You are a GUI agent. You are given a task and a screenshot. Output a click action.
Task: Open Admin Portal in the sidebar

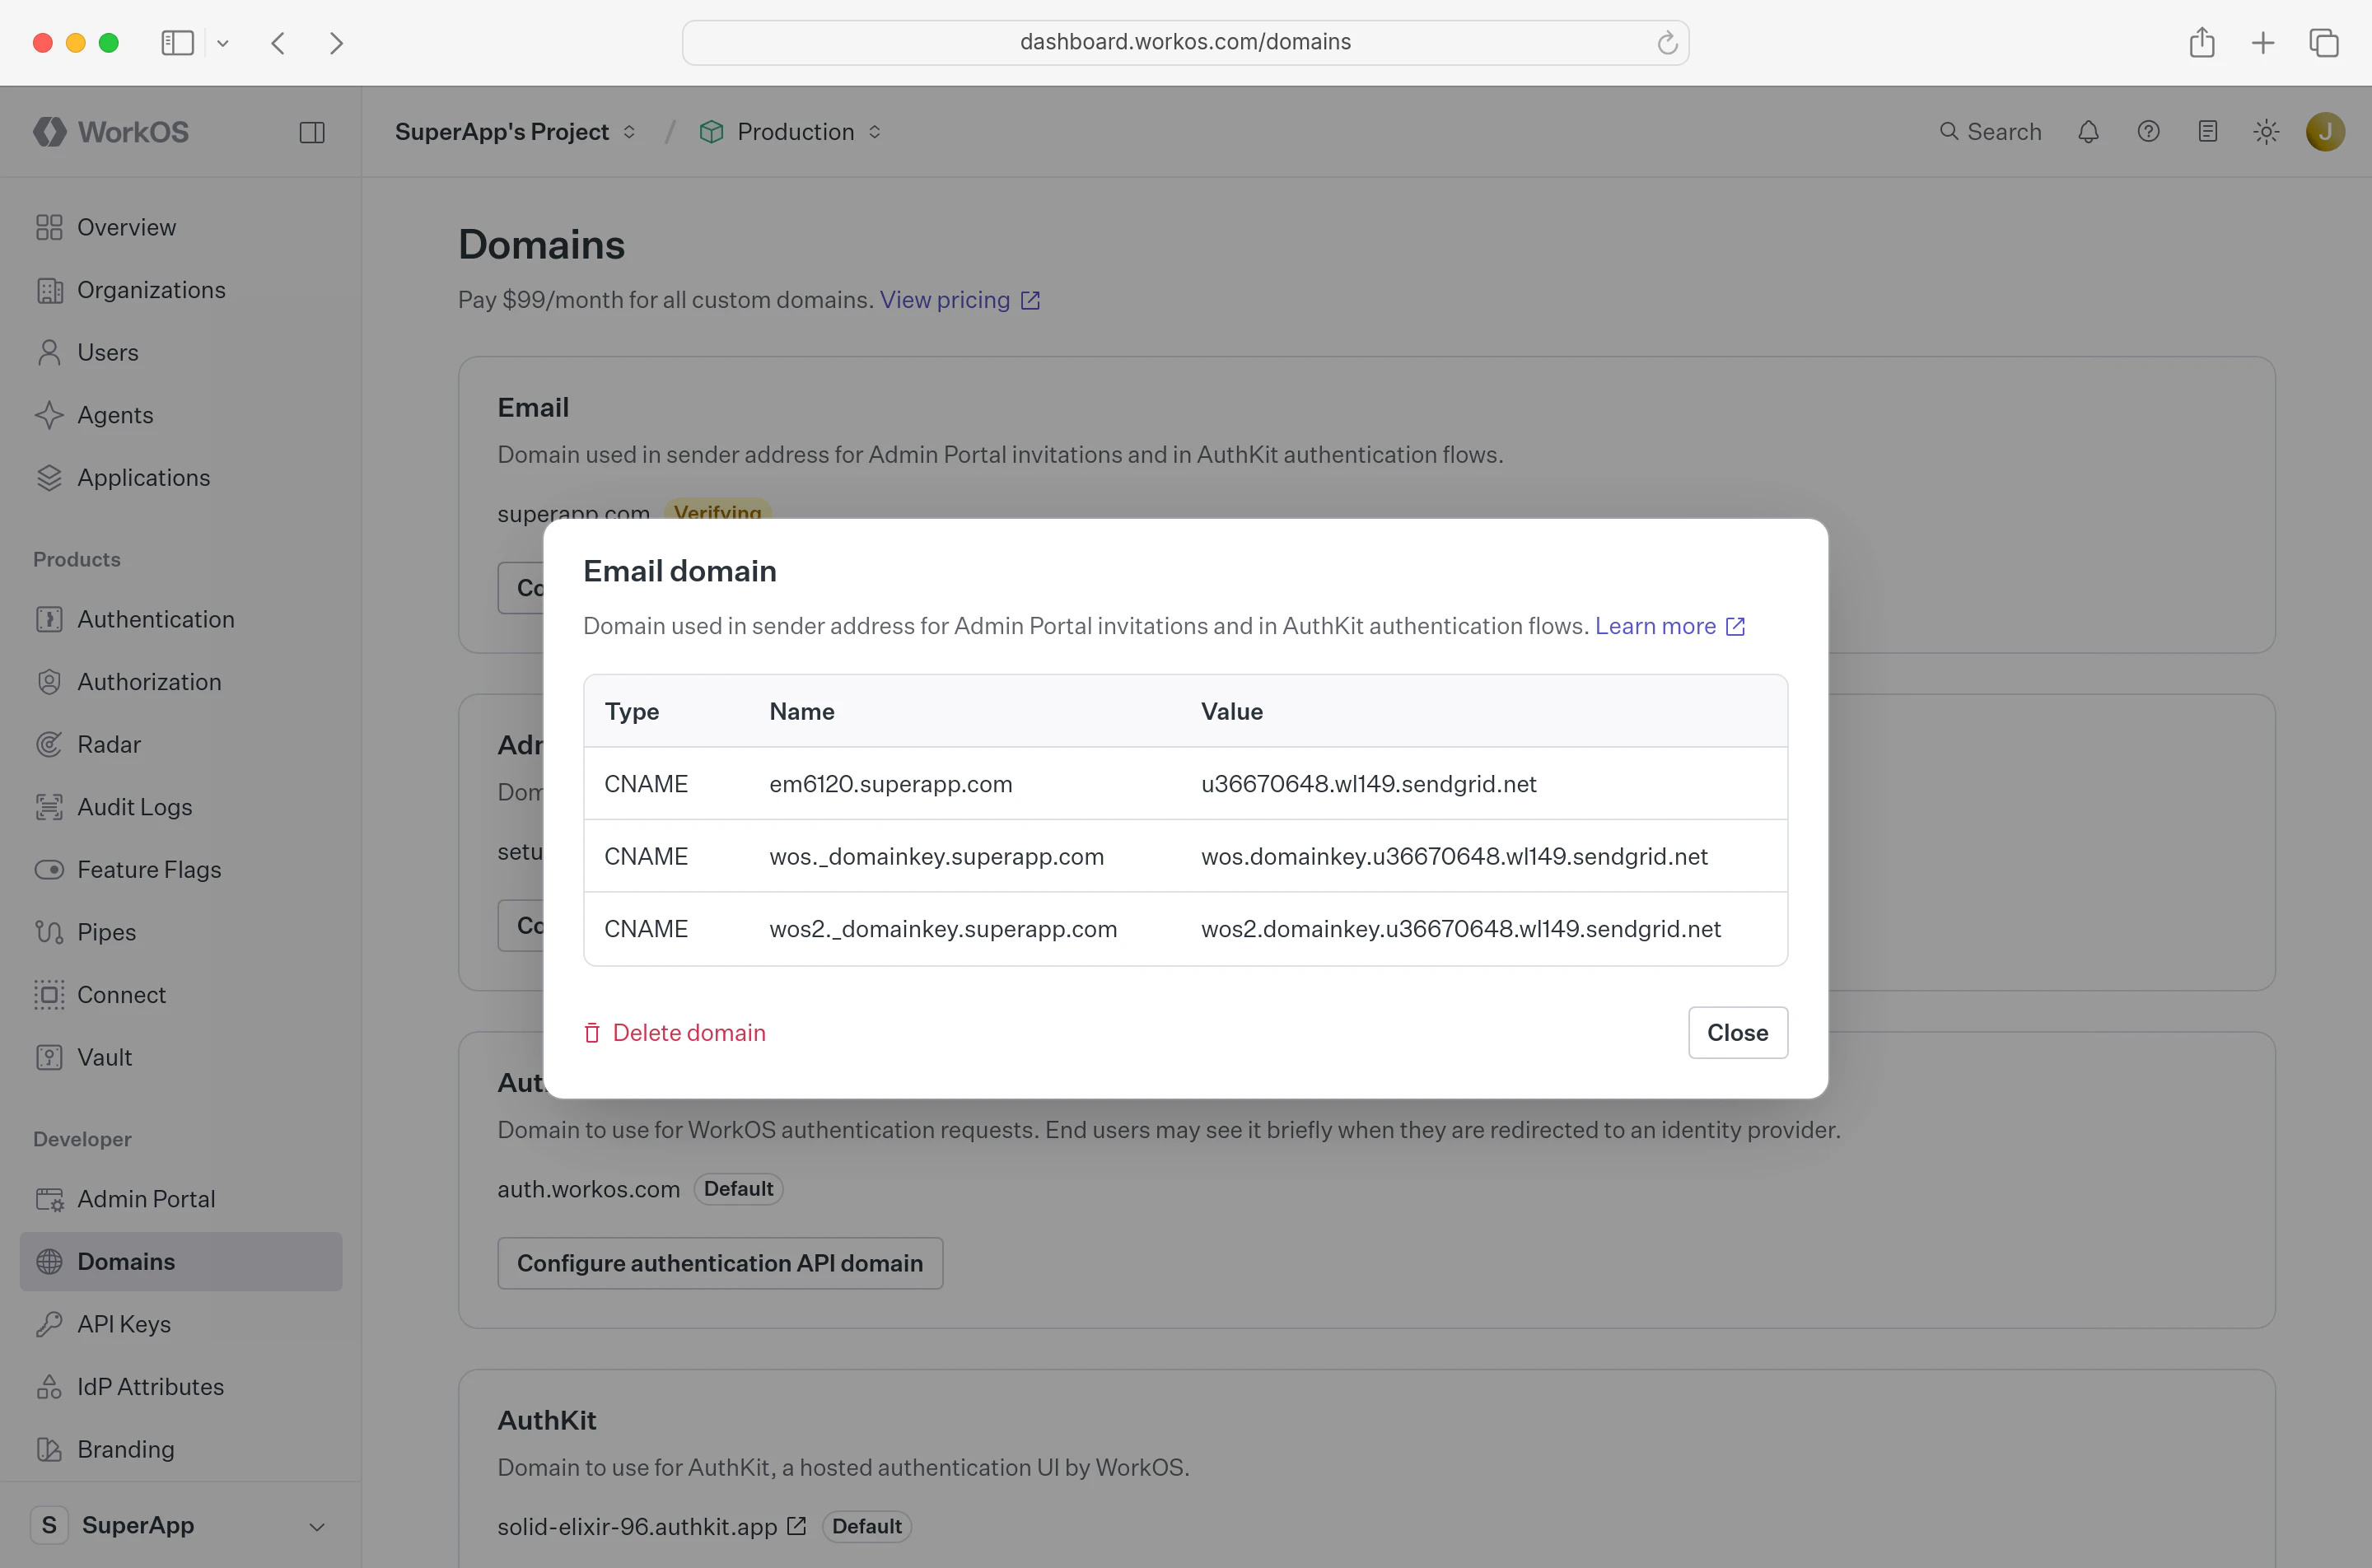(181, 1199)
